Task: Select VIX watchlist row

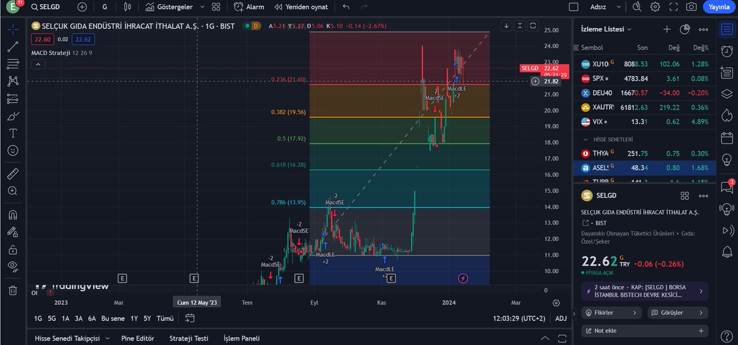Action: pyautogui.click(x=645, y=122)
